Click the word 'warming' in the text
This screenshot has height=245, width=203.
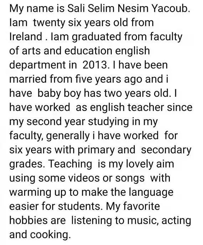(x=30, y=193)
